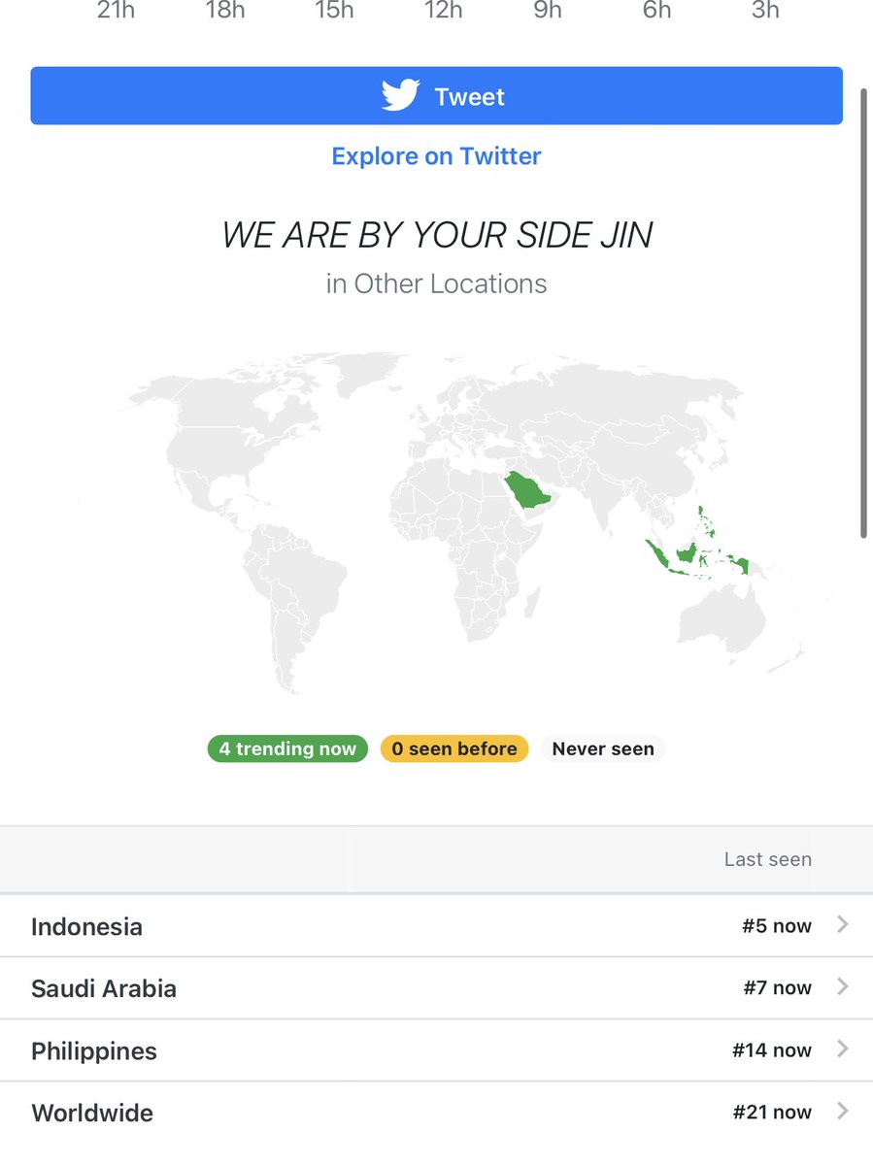Select the Never seen badge

tap(603, 749)
